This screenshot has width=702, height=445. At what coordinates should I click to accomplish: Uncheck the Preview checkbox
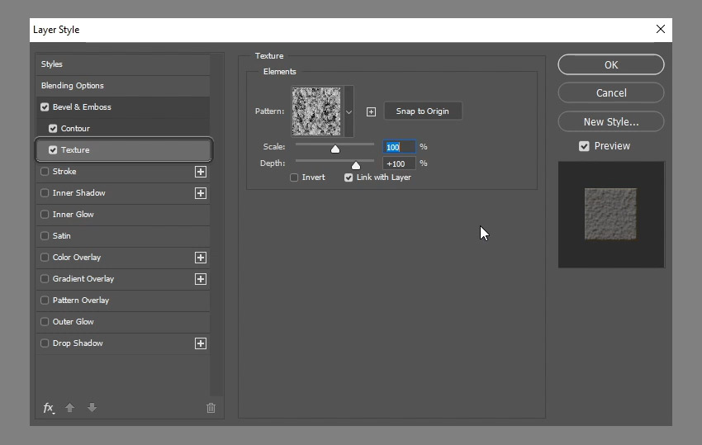pos(584,146)
